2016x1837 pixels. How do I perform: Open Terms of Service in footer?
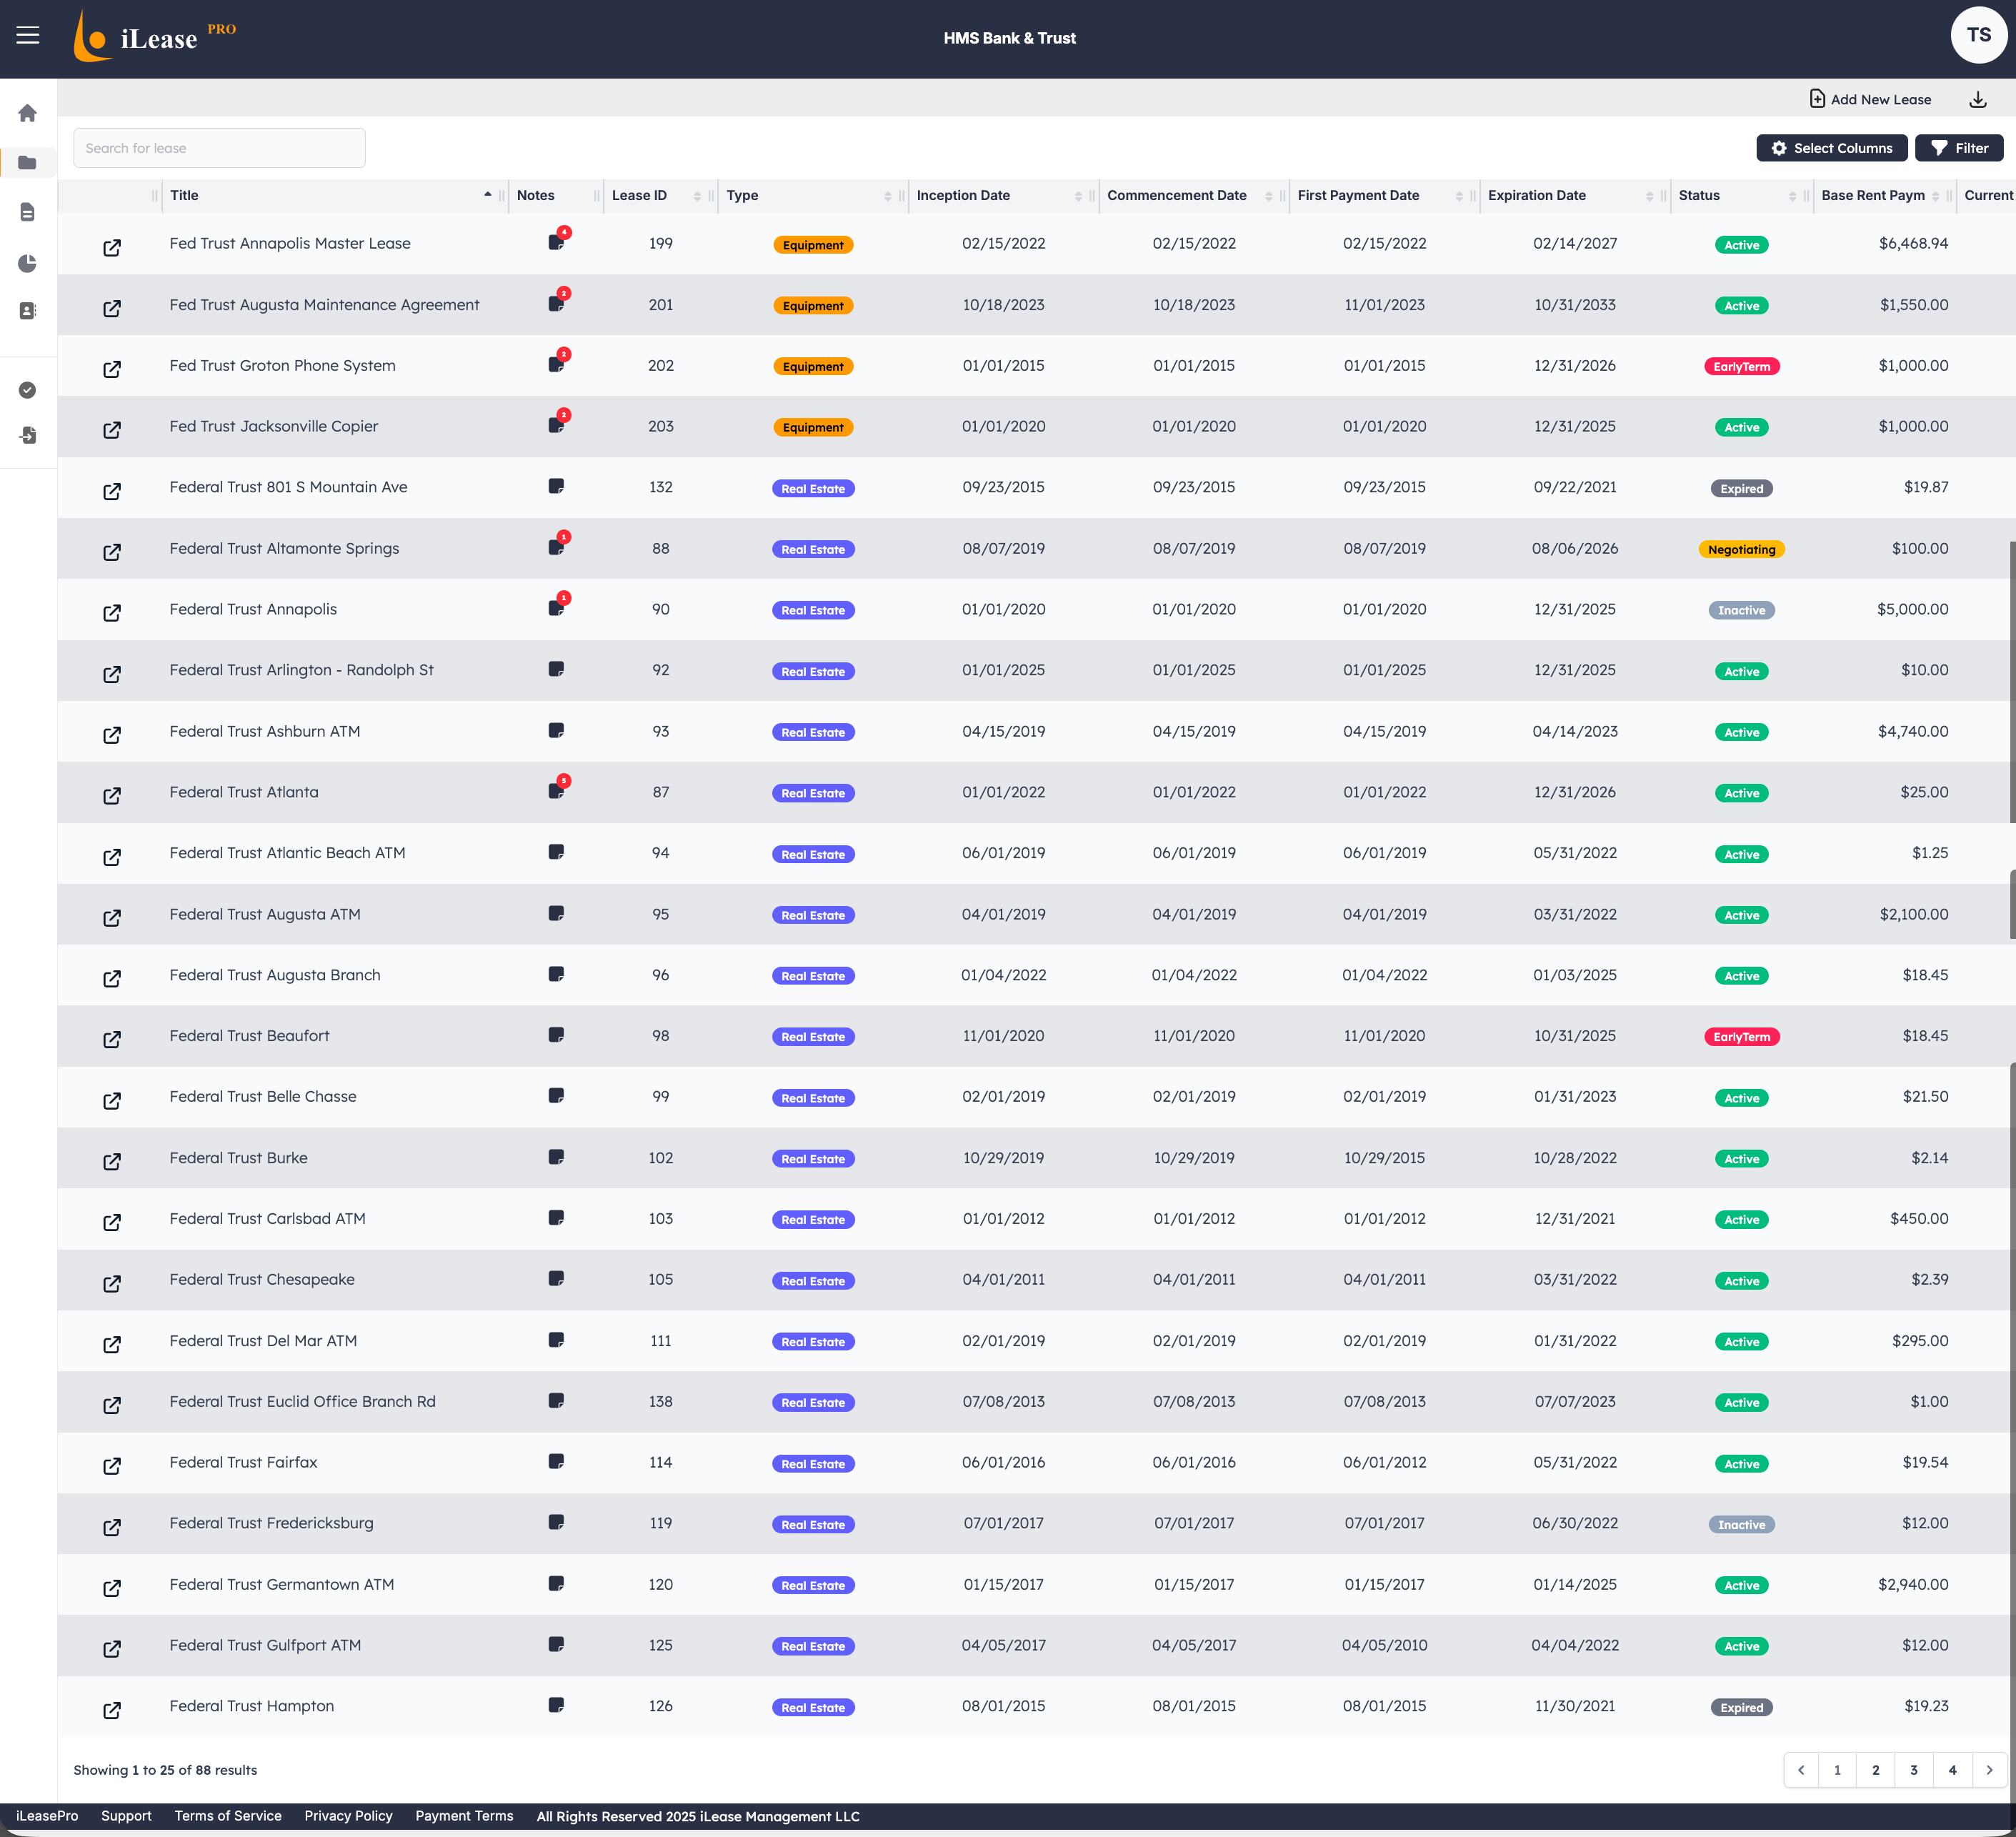228,1816
